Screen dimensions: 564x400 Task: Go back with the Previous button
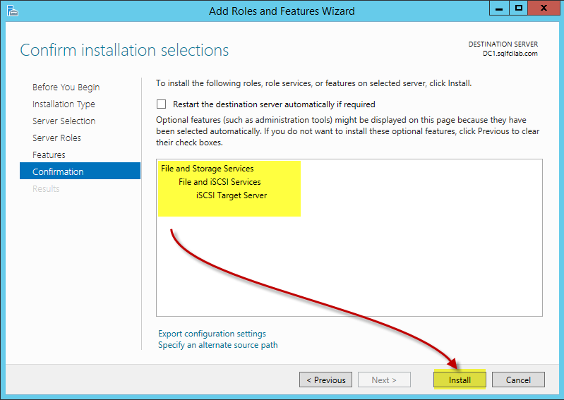(325, 380)
